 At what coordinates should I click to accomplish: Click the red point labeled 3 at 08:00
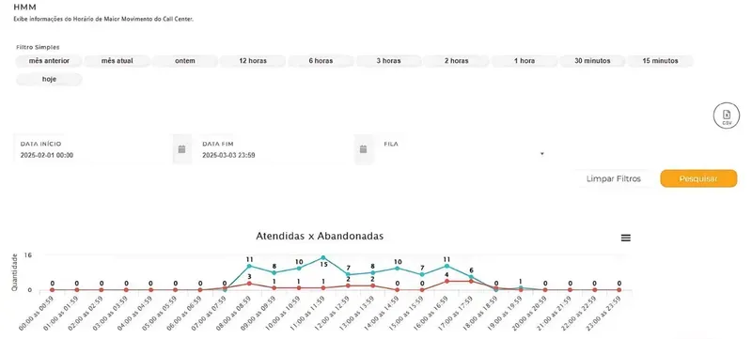pos(249,284)
